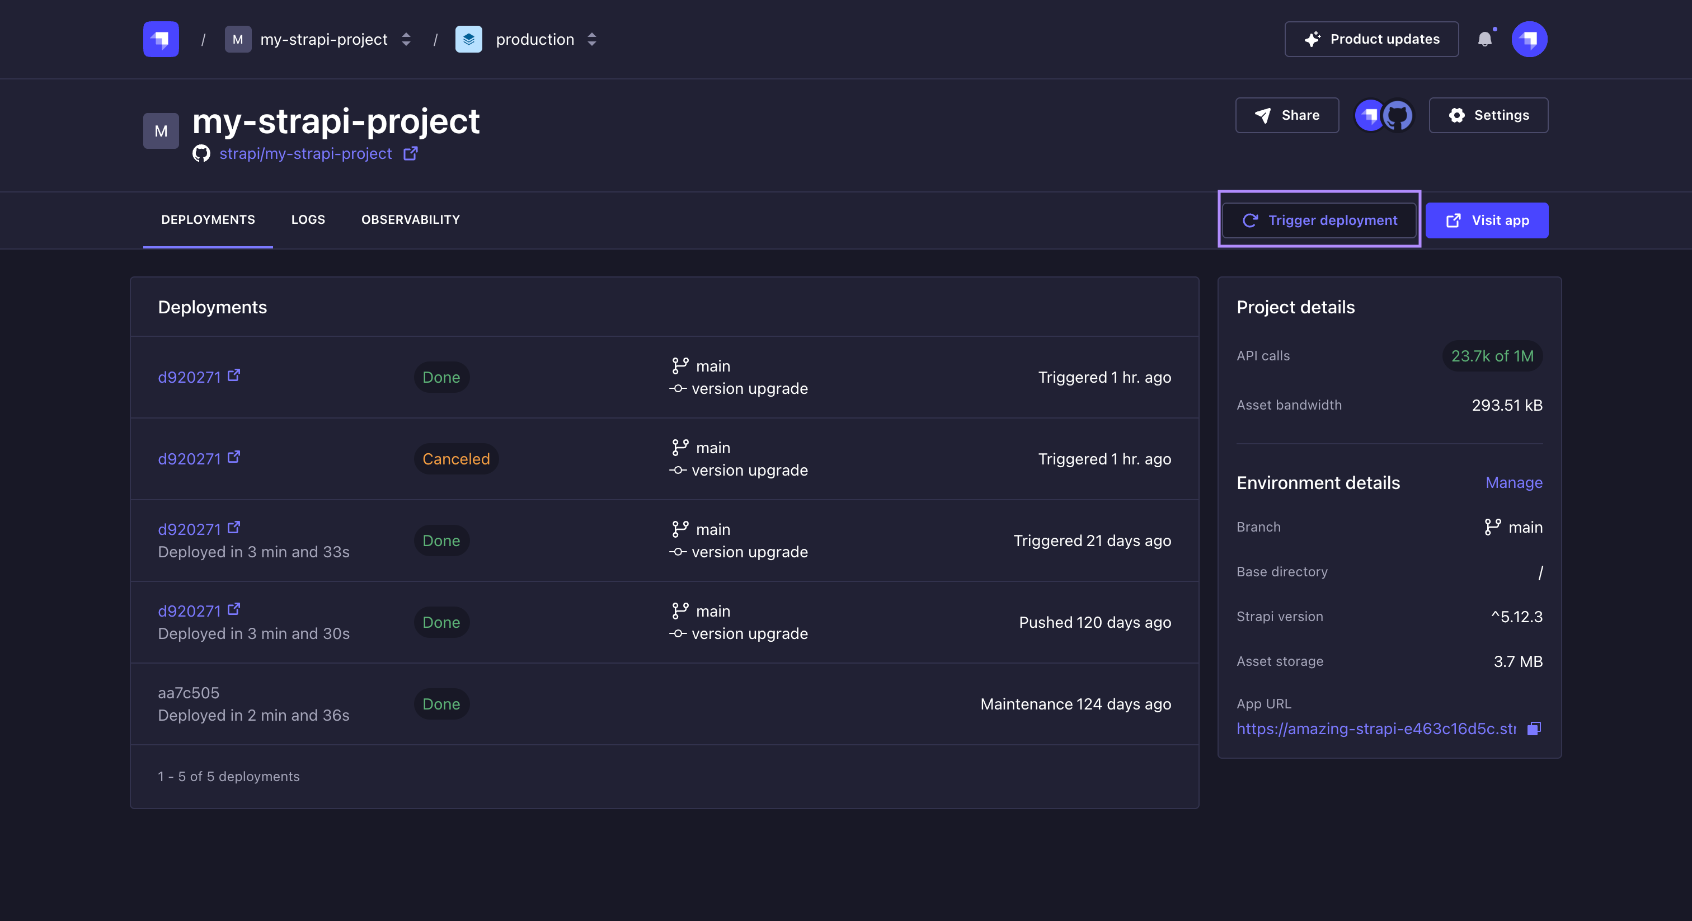Click the Deployments panel heading
Viewport: 1692px width, 921px height.
[212, 307]
